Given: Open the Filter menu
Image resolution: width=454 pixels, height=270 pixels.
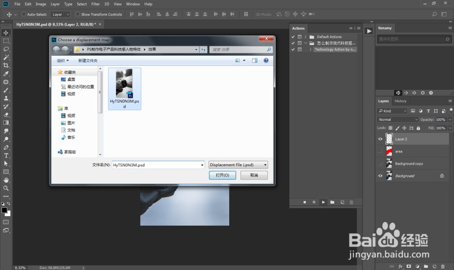Looking at the screenshot, I should click(x=95, y=4).
